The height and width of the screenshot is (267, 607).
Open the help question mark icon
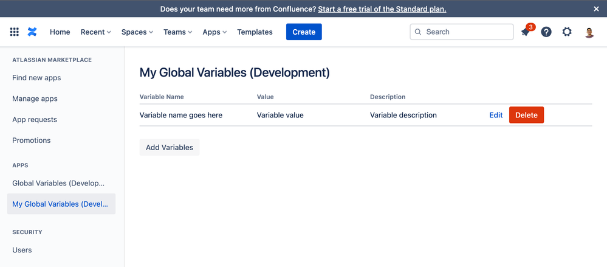546,32
